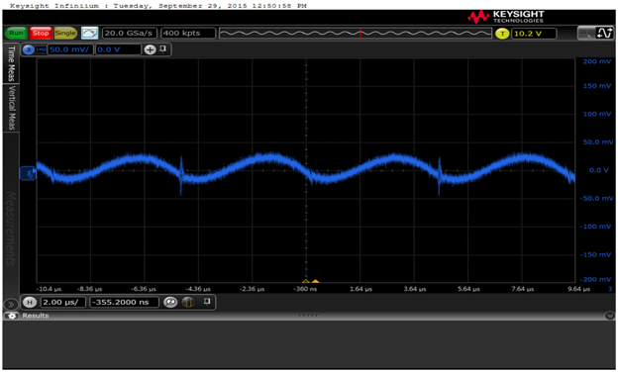Open the trigger T setup icon

[502, 34]
